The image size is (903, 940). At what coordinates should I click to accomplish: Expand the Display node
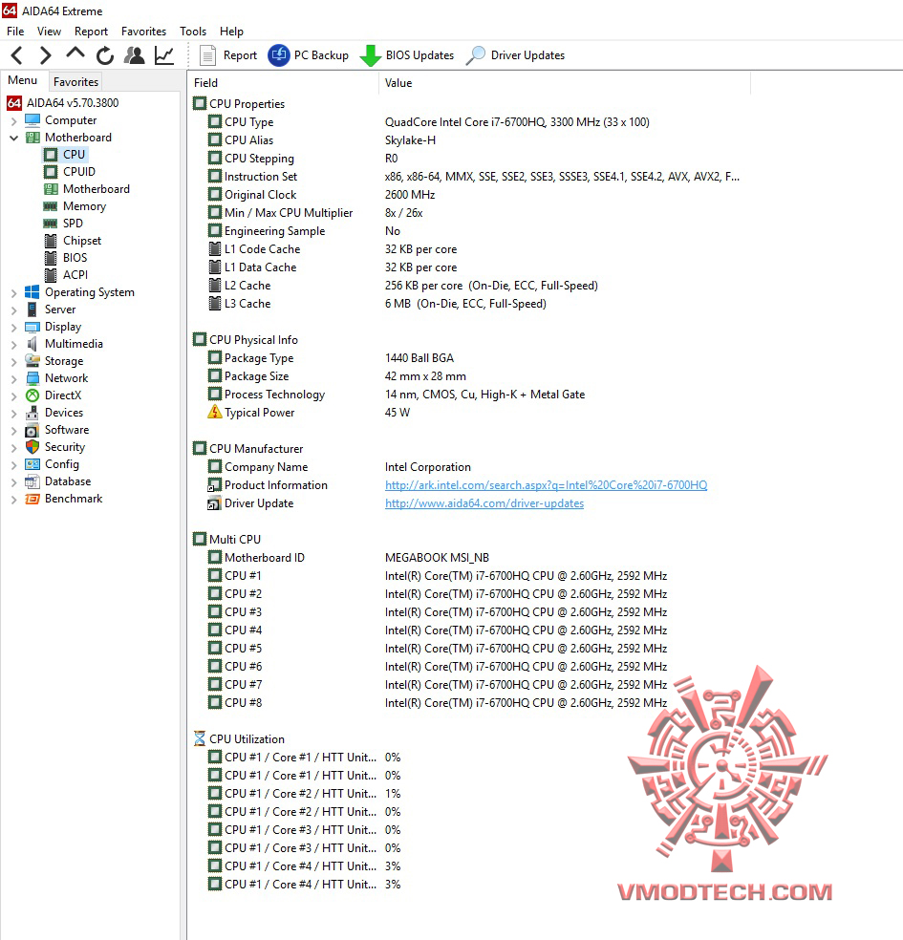click(x=13, y=328)
